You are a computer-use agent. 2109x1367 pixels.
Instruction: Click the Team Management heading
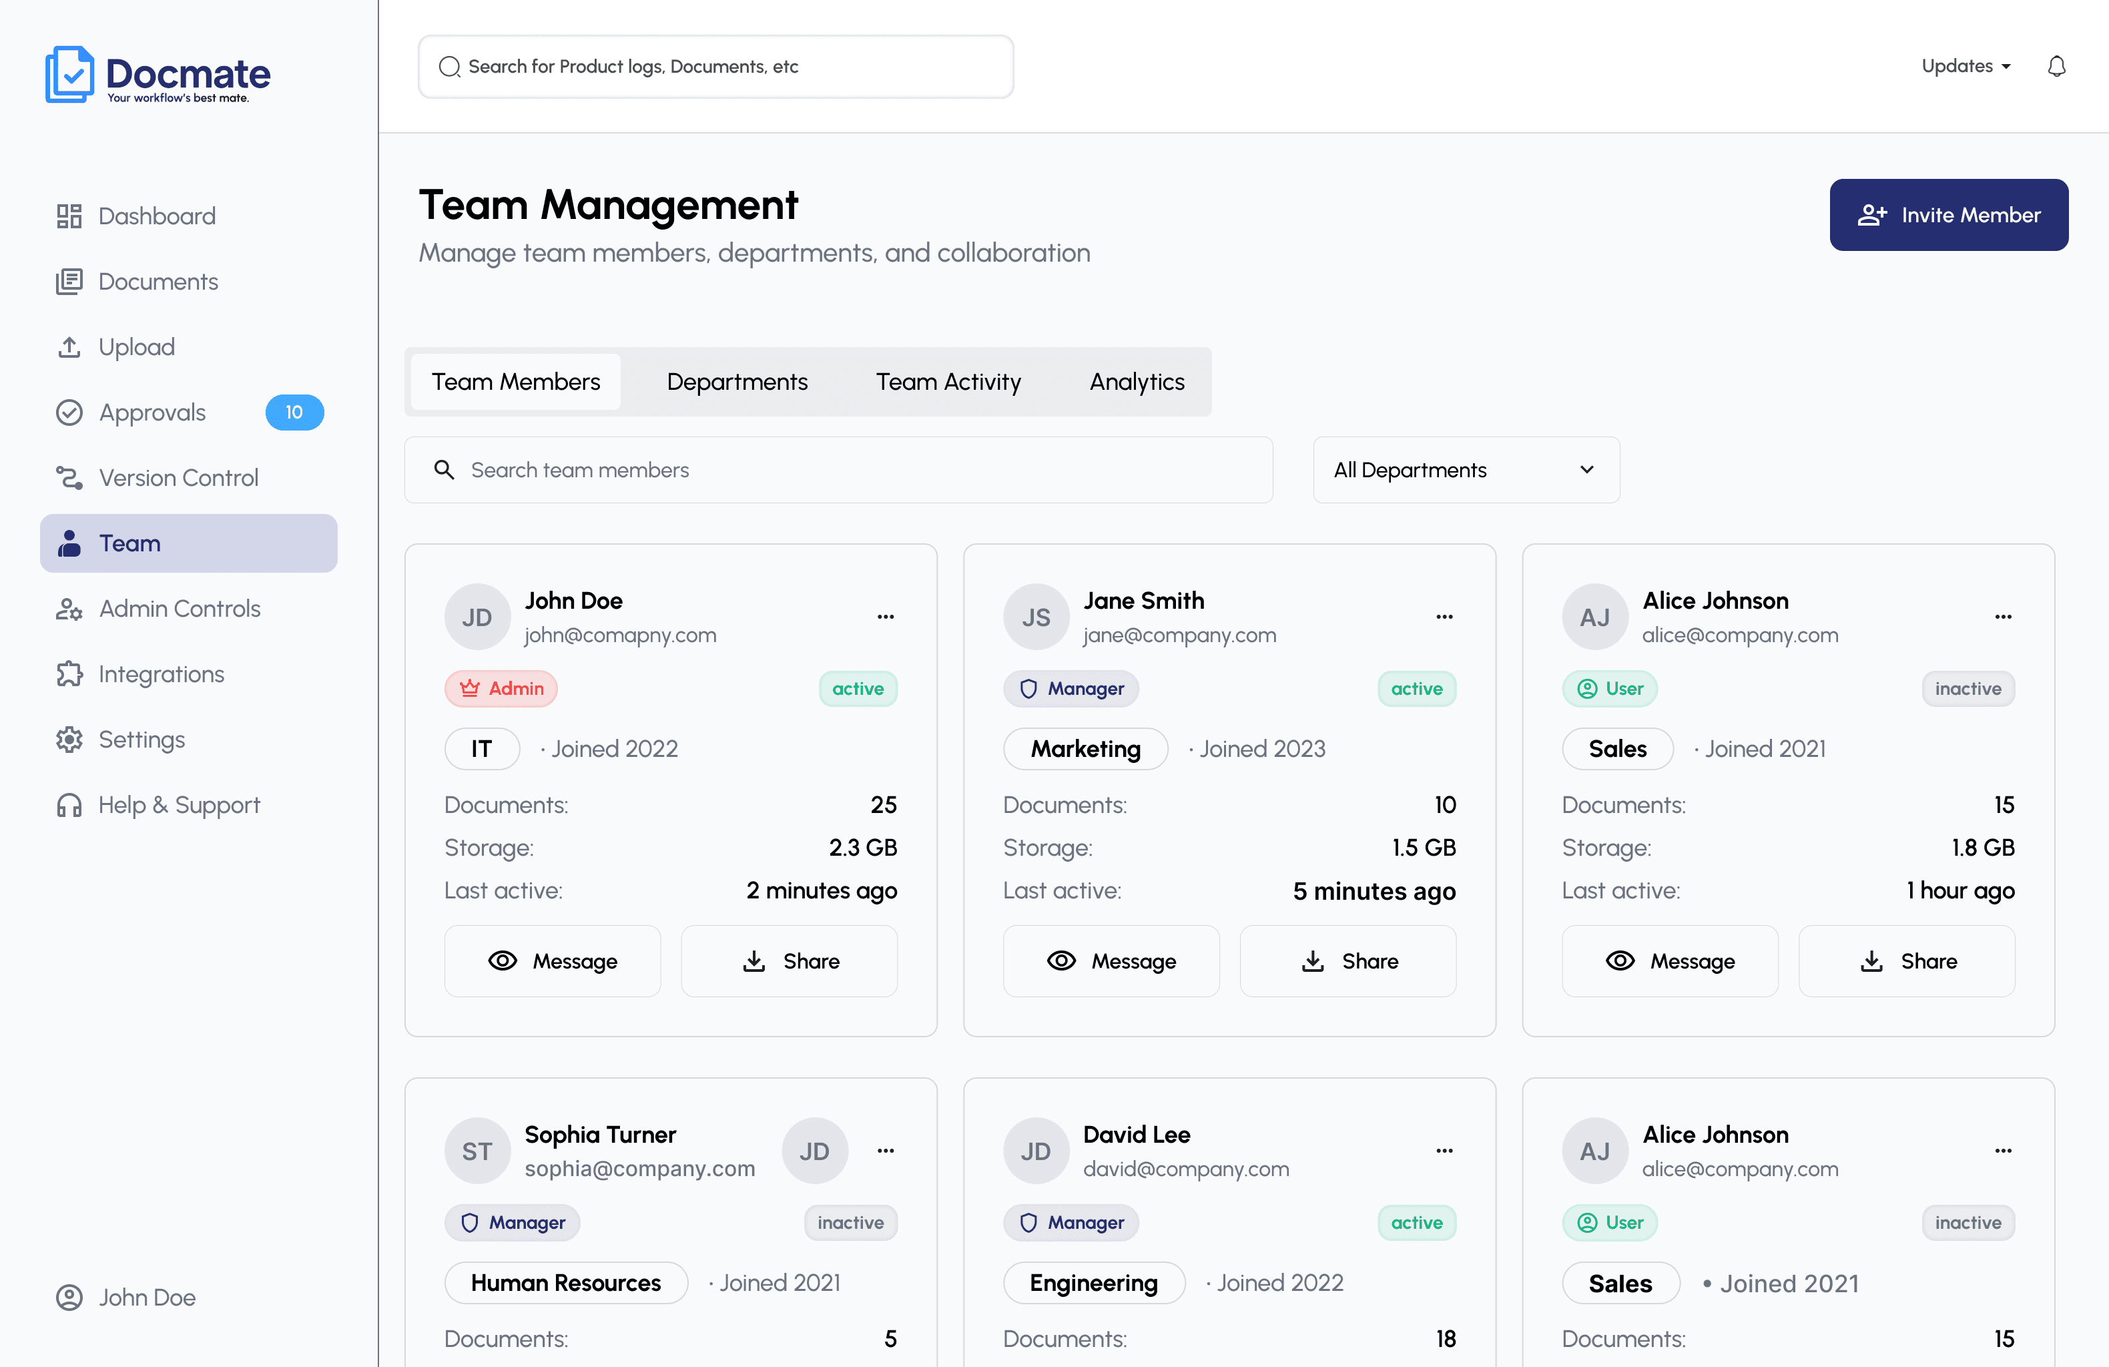tap(608, 206)
